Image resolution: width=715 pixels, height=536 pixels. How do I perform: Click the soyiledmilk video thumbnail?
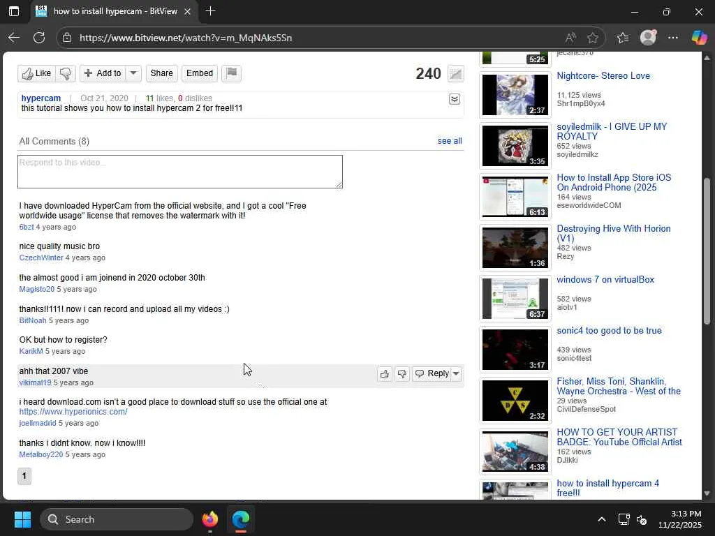(515, 146)
